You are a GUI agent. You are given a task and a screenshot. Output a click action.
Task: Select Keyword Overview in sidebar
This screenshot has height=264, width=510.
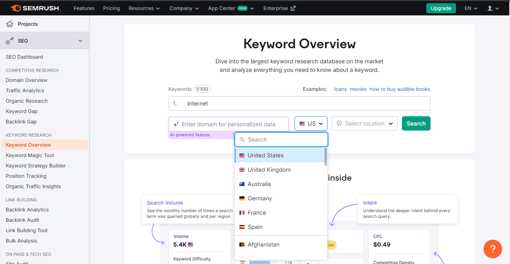(x=44, y=145)
